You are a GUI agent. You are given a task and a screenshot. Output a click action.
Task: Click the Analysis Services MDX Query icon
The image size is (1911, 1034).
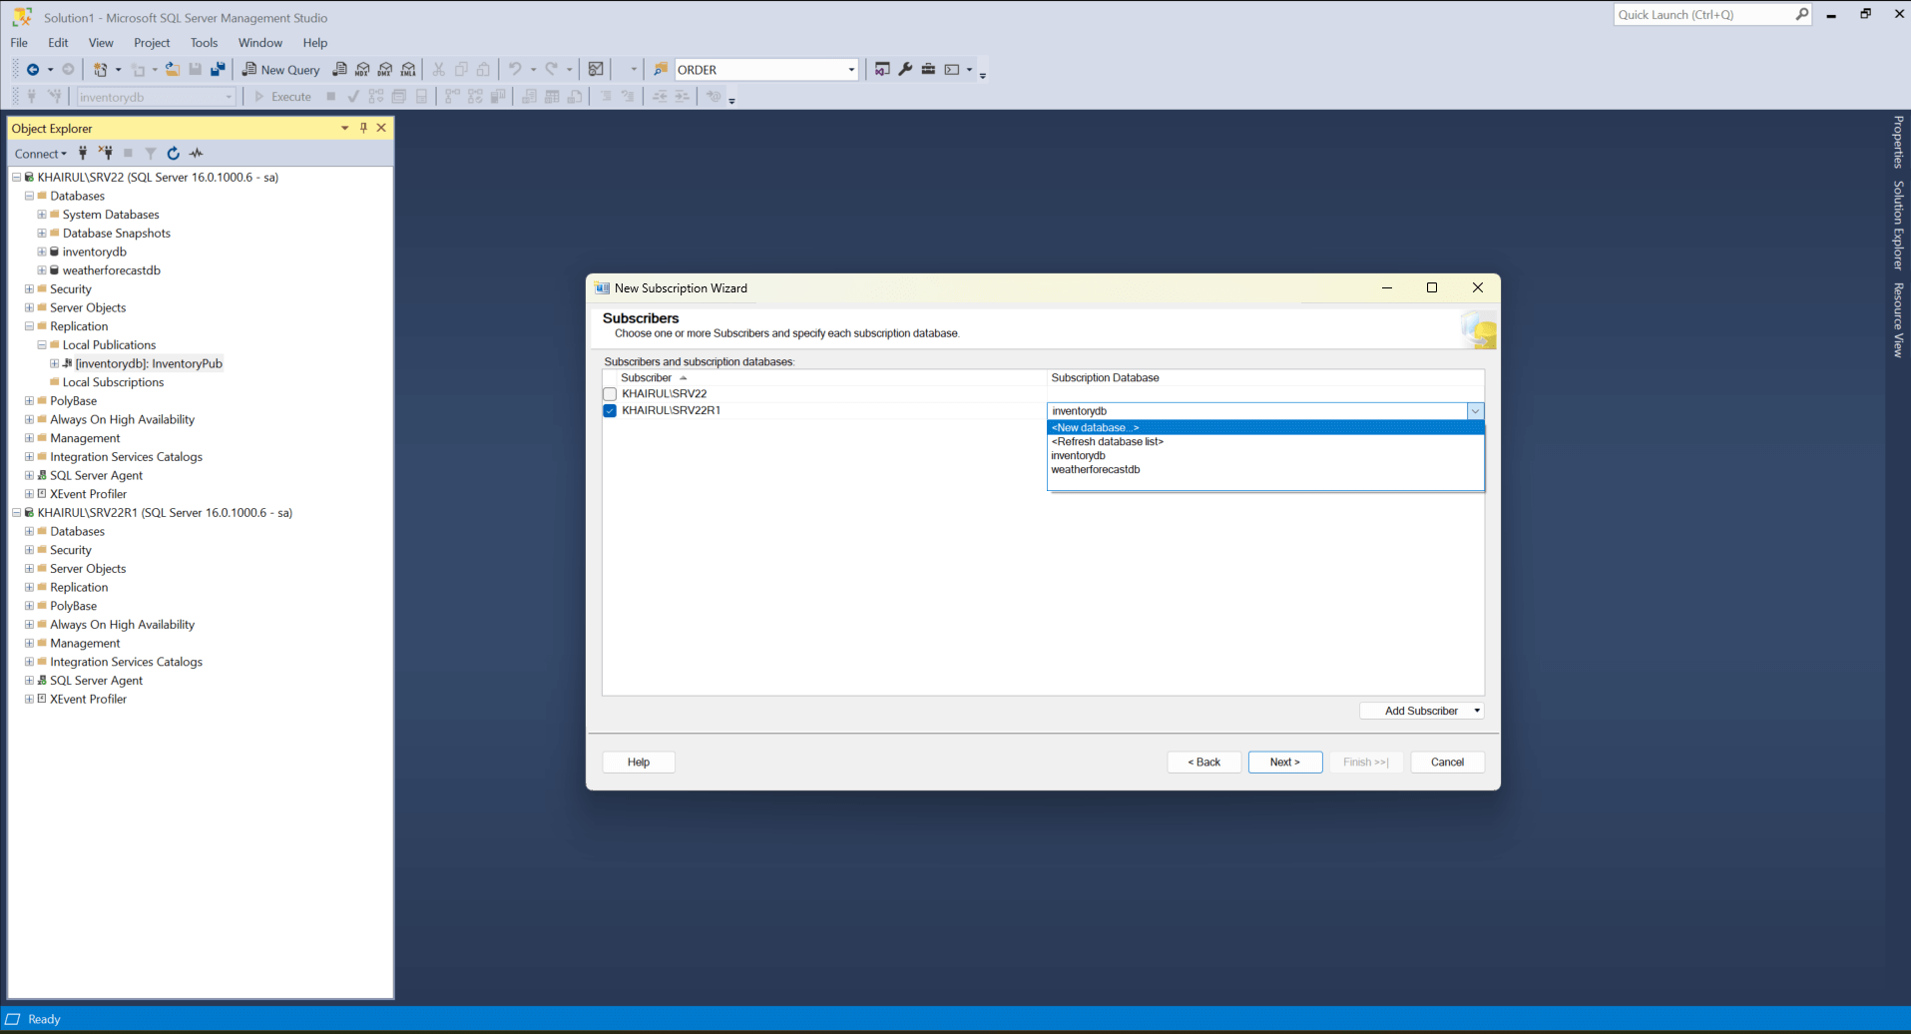click(362, 70)
